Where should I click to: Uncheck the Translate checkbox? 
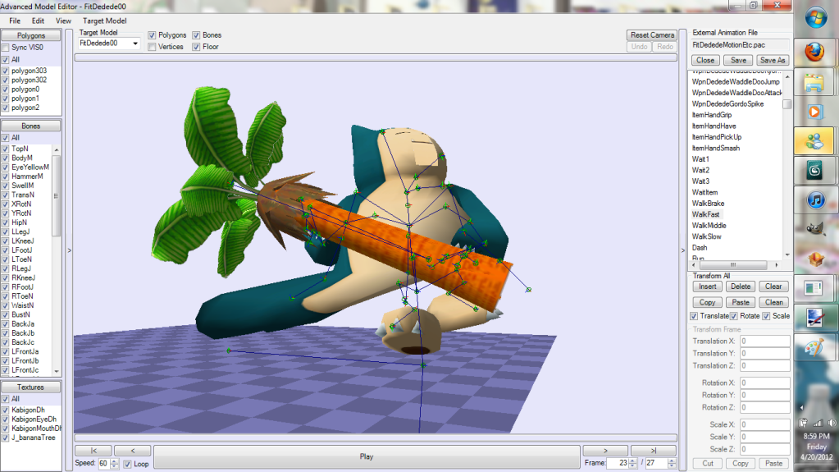(x=694, y=316)
